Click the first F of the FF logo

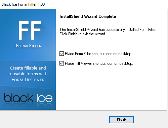pos(23,30)
